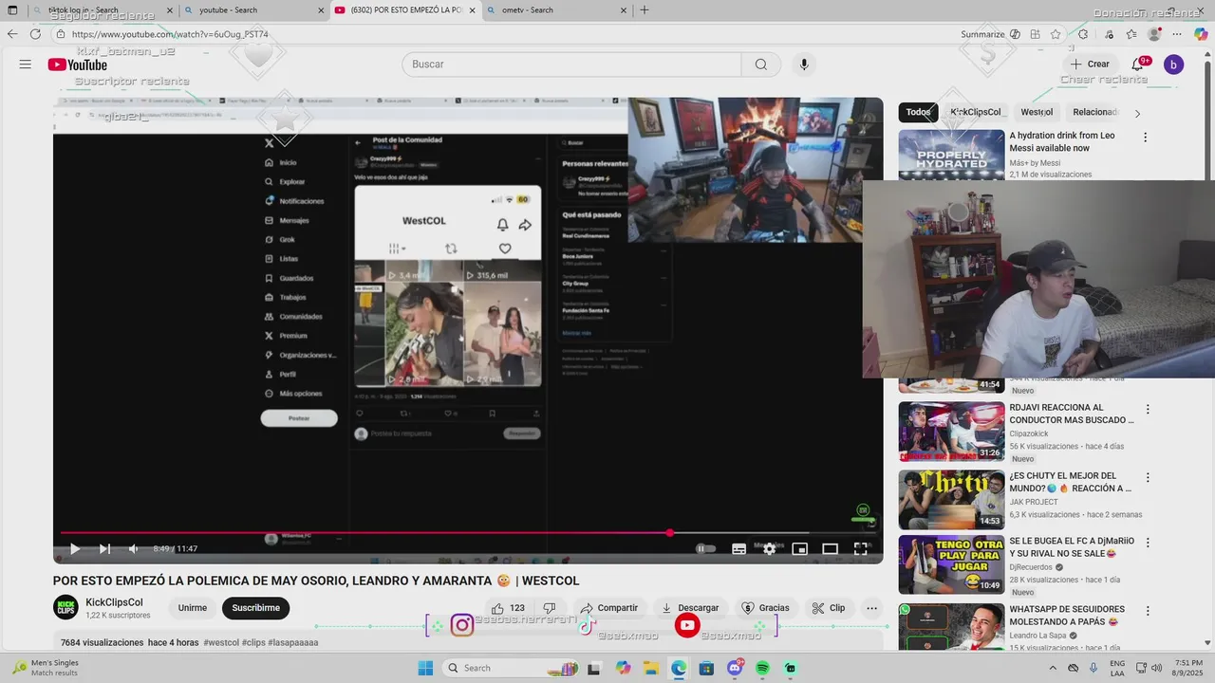Seek on the red video progress bar
1215x683 pixels.
pos(468,533)
